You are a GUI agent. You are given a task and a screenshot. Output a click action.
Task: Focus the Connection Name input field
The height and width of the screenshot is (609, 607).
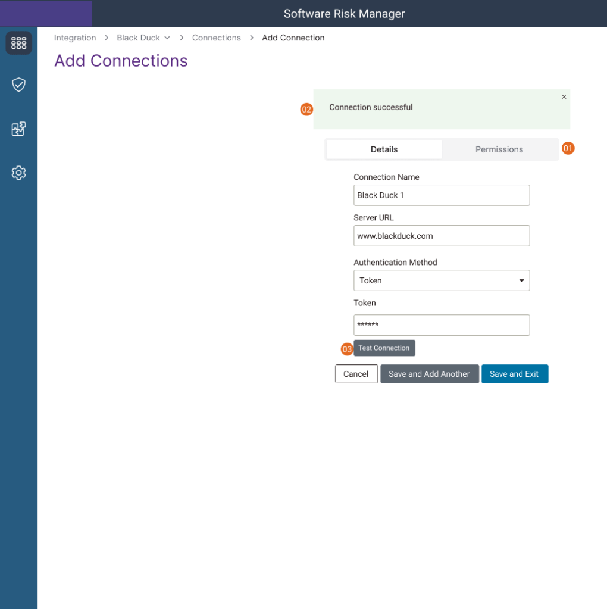click(x=442, y=195)
